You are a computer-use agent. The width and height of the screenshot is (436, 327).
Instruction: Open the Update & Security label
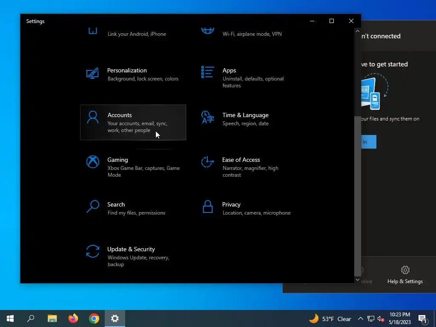click(x=131, y=249)
